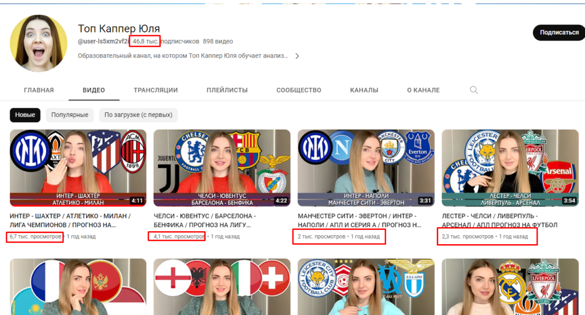Click the 46,8 тыс. subscriber count
Viewport: 585px width, 315px height.
(x=145, y=42)
